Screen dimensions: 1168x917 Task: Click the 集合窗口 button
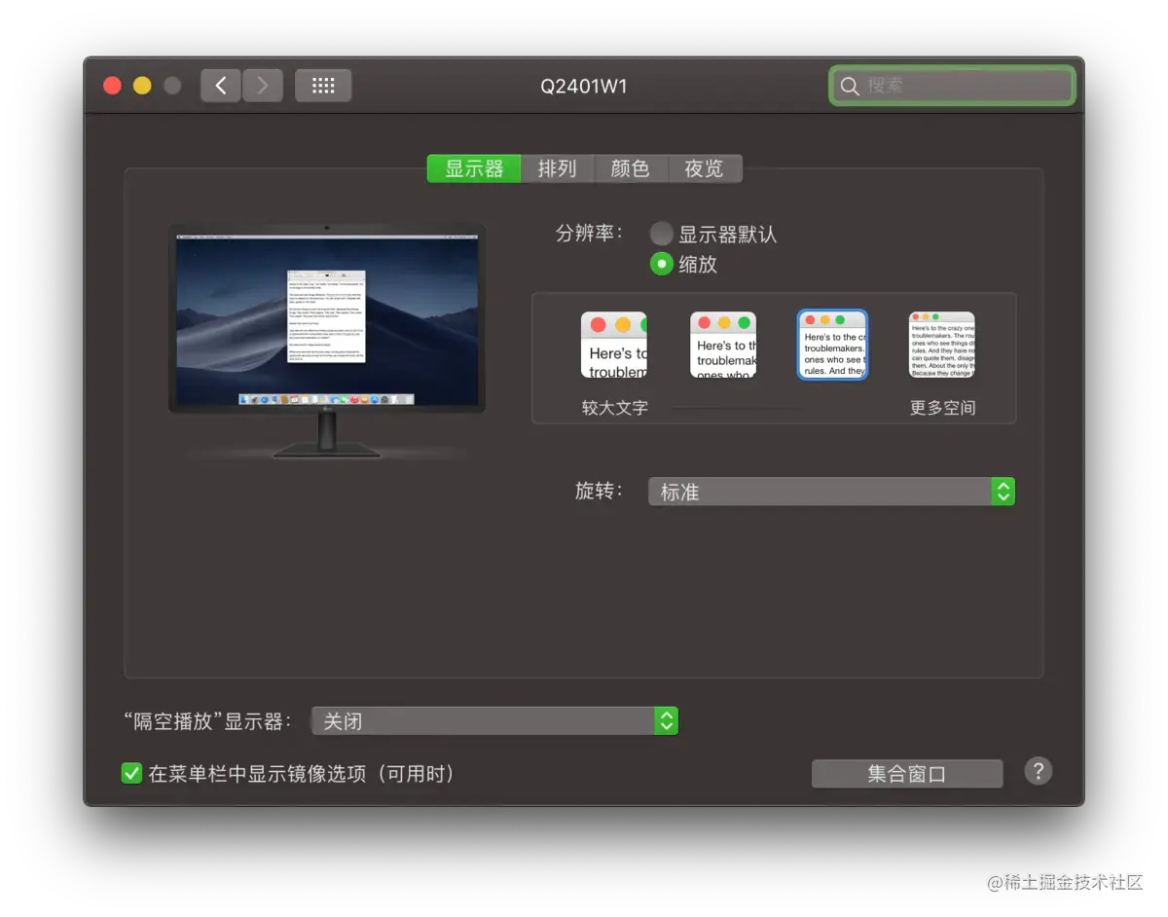click(907, 774)
